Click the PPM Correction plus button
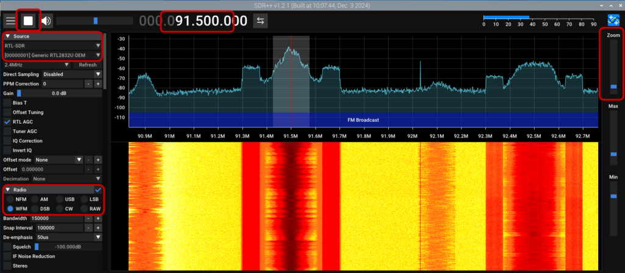The image size is (625, 273). click(x=98, y=83)
